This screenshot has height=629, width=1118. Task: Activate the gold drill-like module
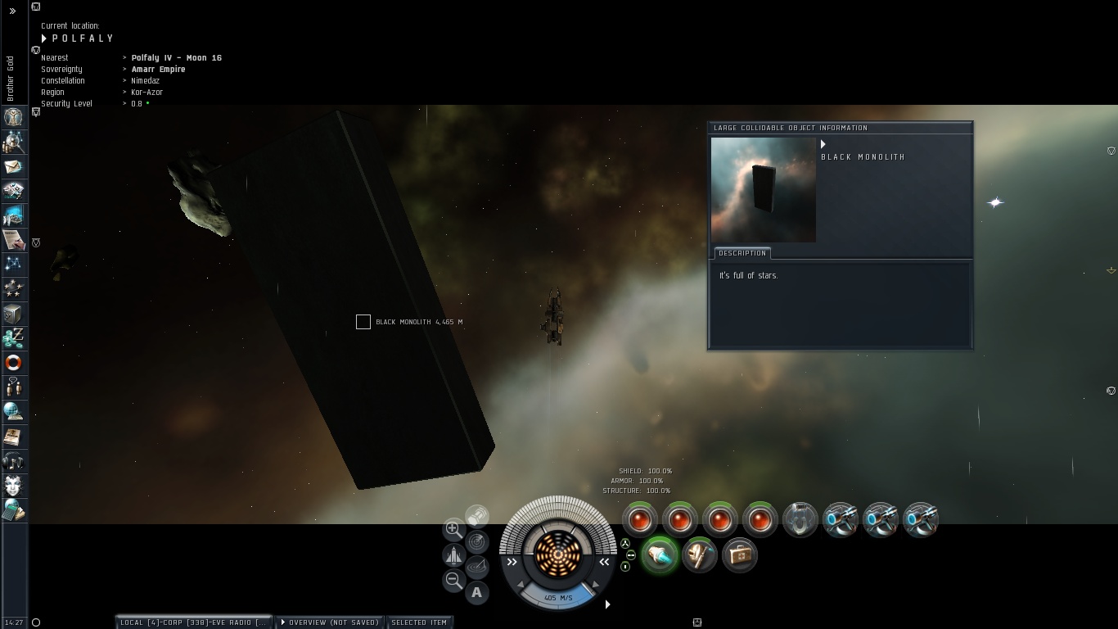pyautogui.click(x=700, y=555)
